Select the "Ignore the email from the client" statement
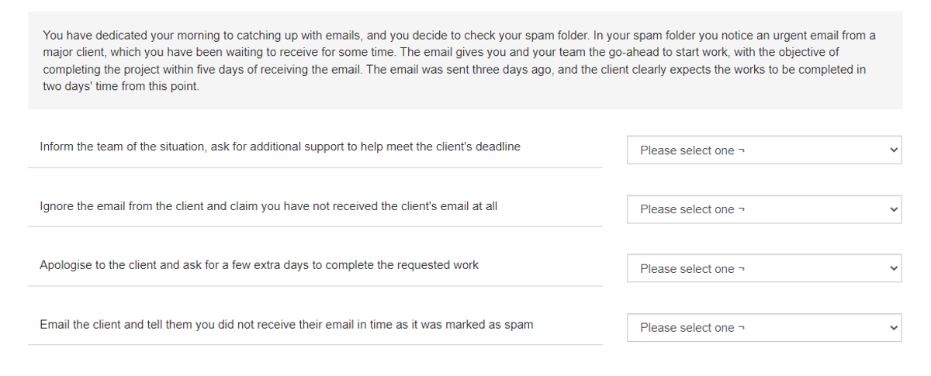This screenshot has height=376, width=931. [x=268, y=206]
